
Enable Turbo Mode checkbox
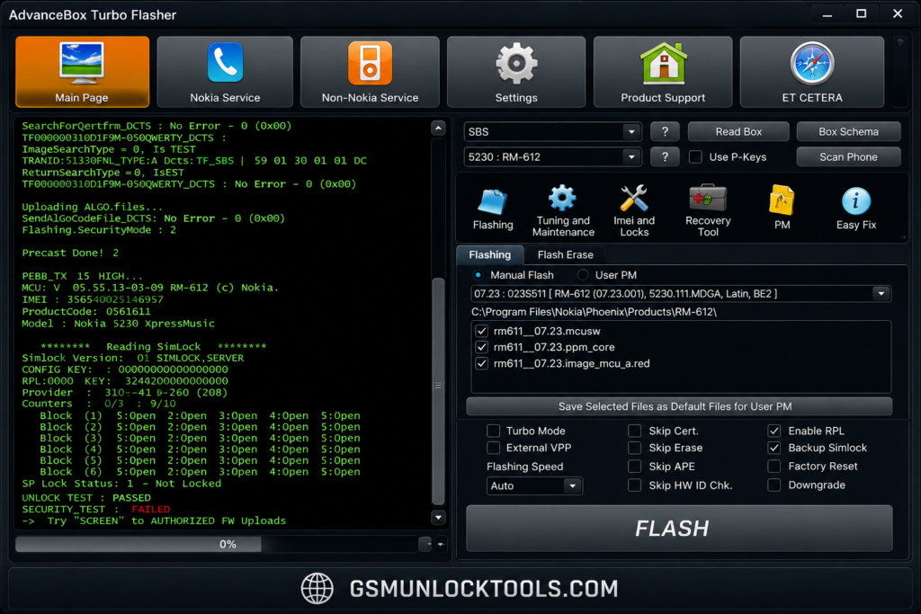pyautogui.click(x=494, y=431)
